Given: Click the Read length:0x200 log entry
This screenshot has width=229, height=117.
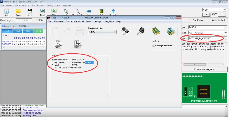Looking at the screenshot, I should click(x=21, y=113).
